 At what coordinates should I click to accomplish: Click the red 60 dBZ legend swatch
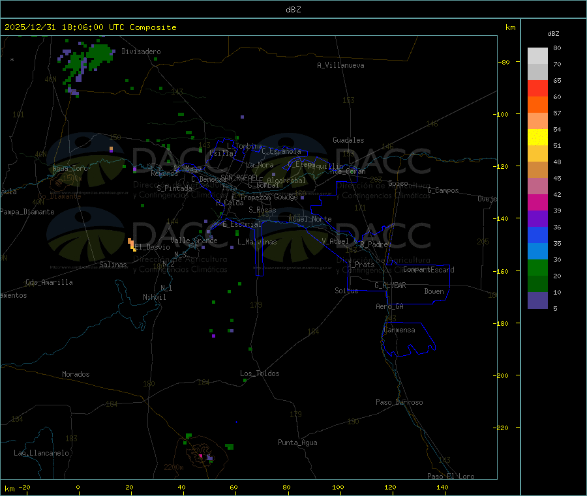pos(537,88)
